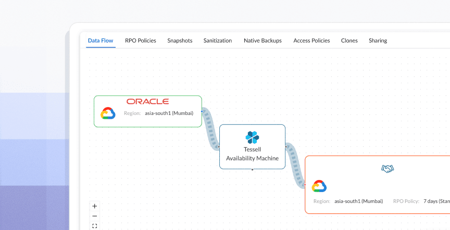Click the Oracle node's blue connector handle
This screenshot has width=450, height=230.
202,111
